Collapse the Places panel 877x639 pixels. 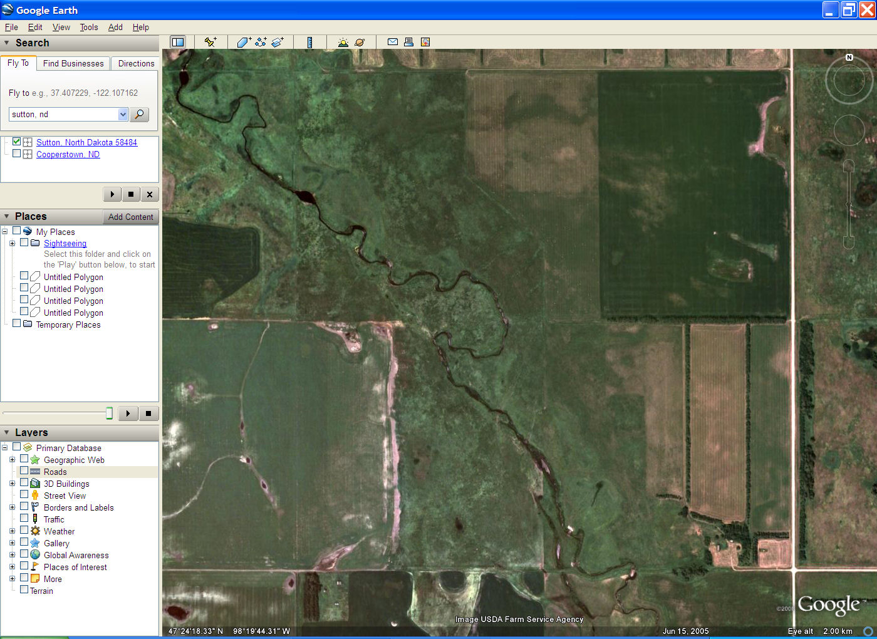point(7,216)
